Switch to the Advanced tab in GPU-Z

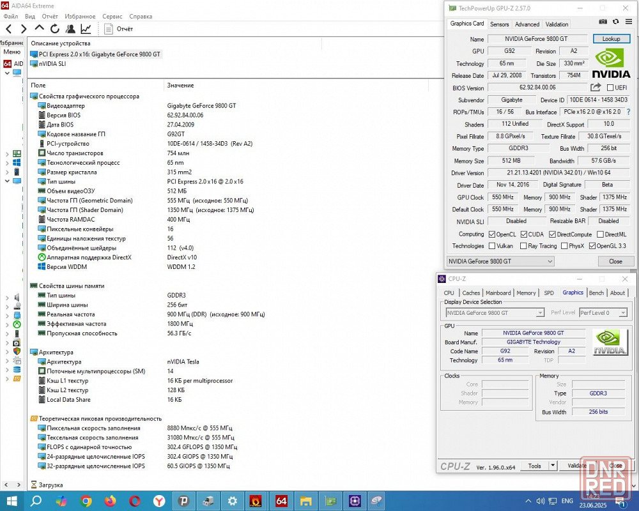pos(527,24)
